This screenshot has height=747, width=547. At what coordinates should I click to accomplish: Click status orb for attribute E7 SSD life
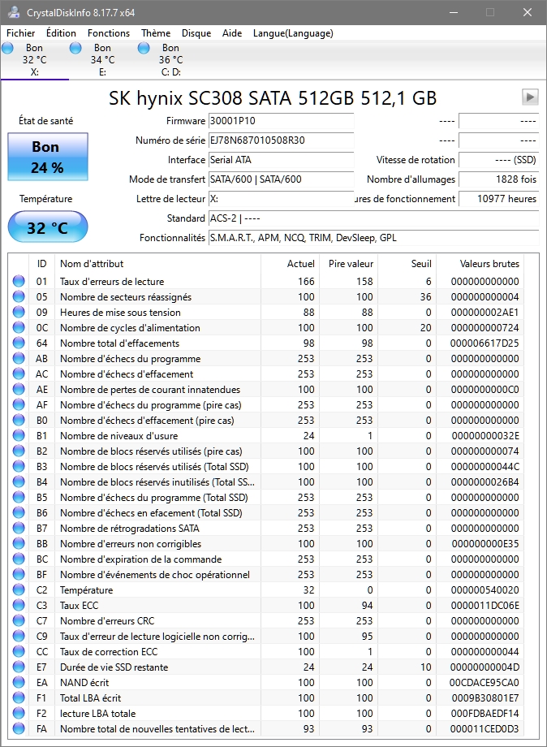19,667
